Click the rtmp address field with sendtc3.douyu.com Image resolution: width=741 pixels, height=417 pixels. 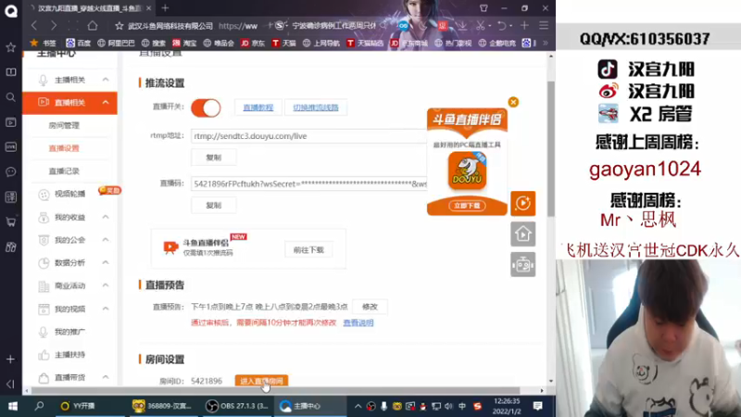309,136
